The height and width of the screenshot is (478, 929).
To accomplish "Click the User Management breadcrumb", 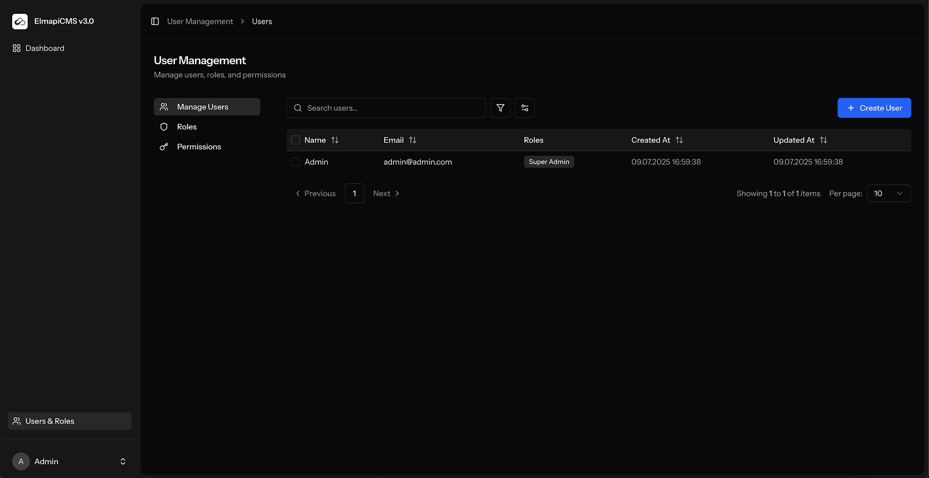I will (x=200, y=22).
